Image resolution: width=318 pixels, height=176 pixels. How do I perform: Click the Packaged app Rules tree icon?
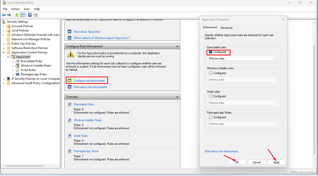tap(18, 74)
